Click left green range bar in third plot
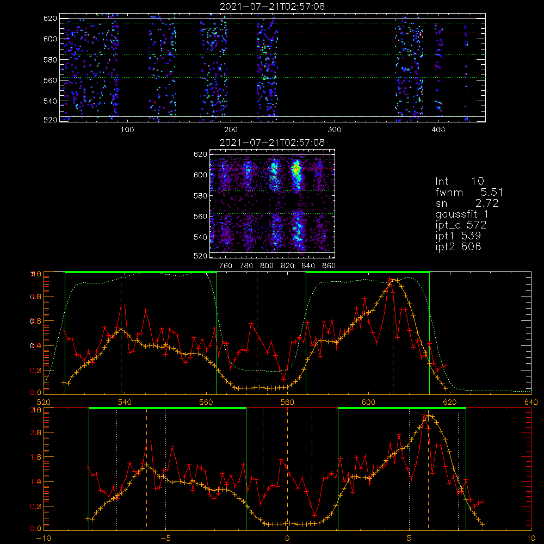Image resolution: width=544 pixels, height=544 pixels. point(141,273)
